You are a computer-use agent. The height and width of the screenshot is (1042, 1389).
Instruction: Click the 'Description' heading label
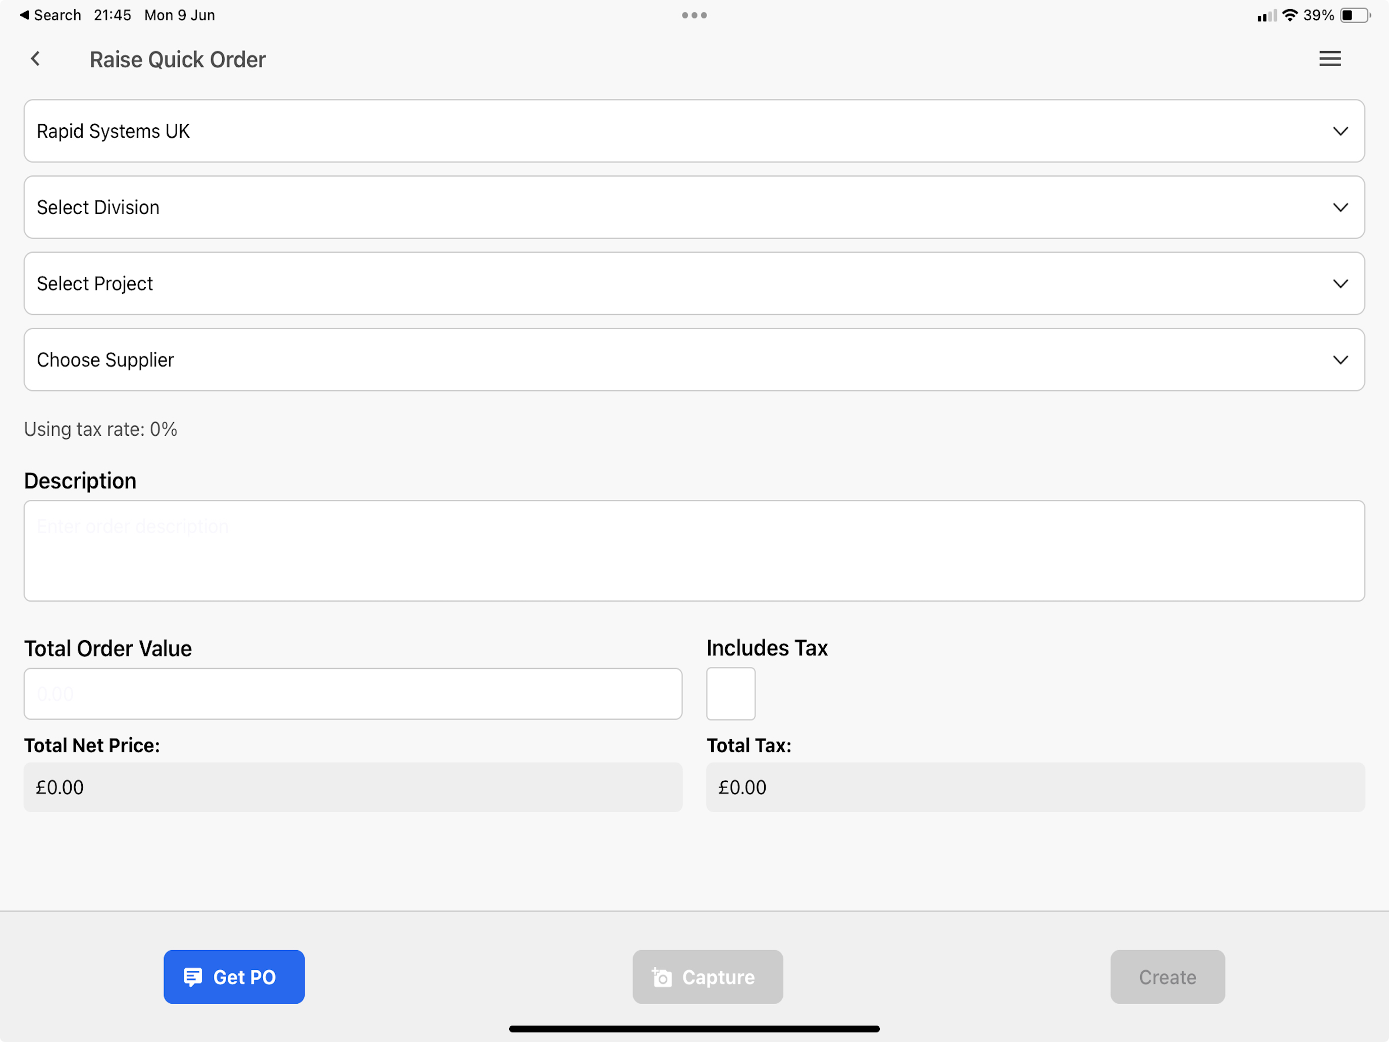pos(80,481)
